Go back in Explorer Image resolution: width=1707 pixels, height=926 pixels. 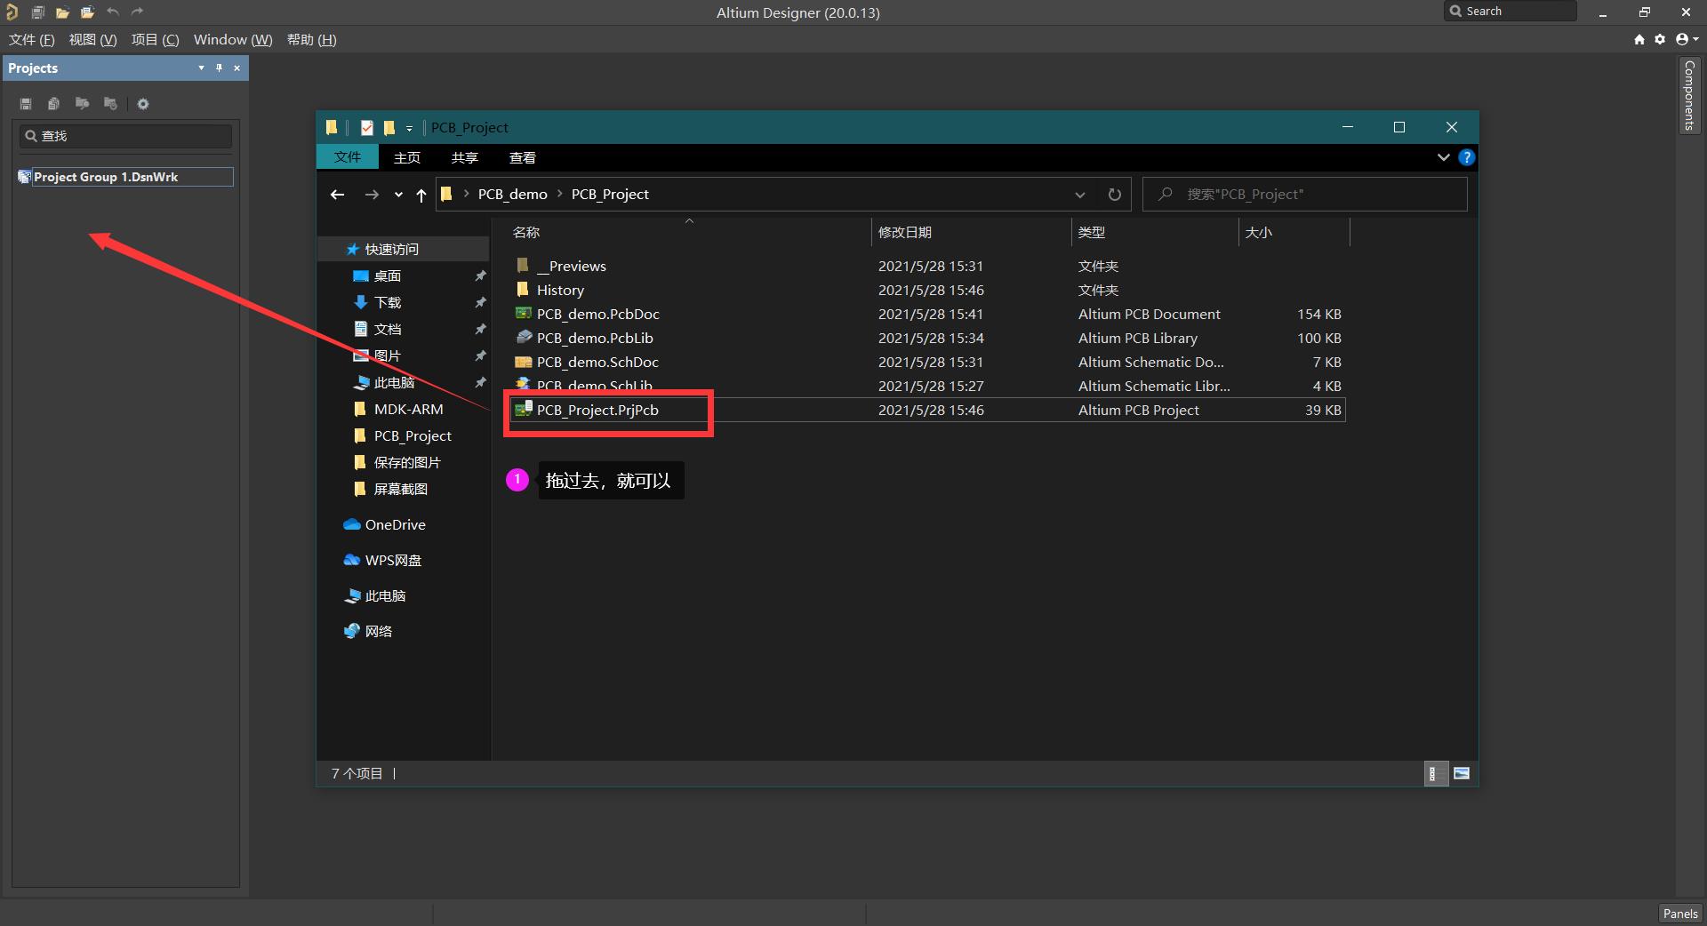[x=337, y=195]
